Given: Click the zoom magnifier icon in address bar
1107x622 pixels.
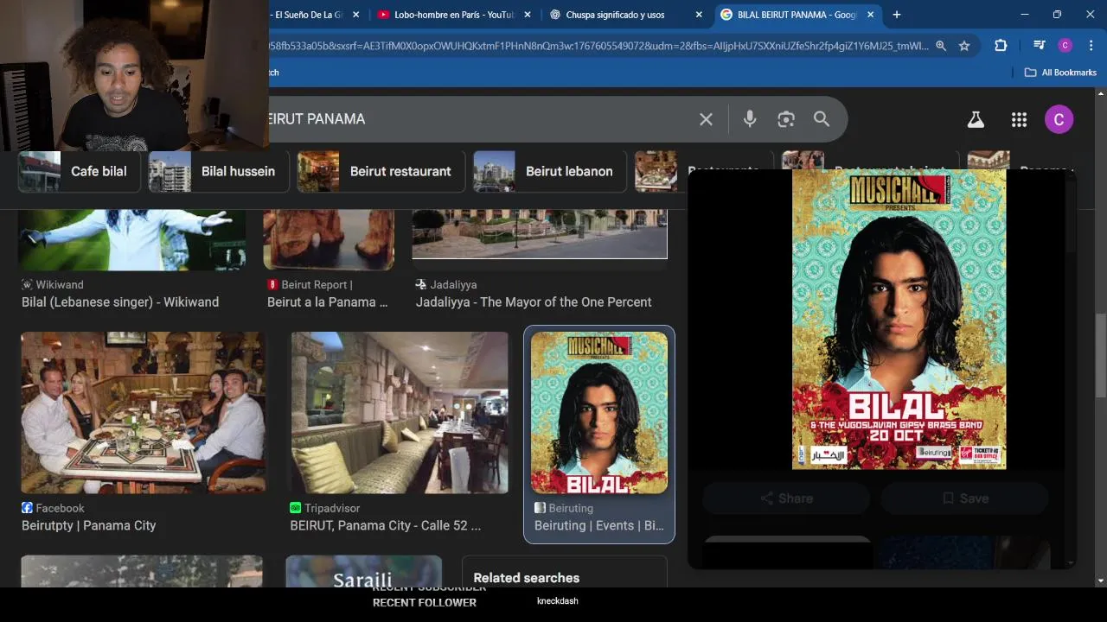Looking at the screenshot, I should coord(940,46).
